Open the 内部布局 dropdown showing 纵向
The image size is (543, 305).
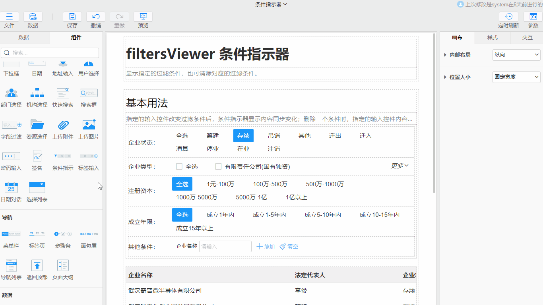pos(516,55)
